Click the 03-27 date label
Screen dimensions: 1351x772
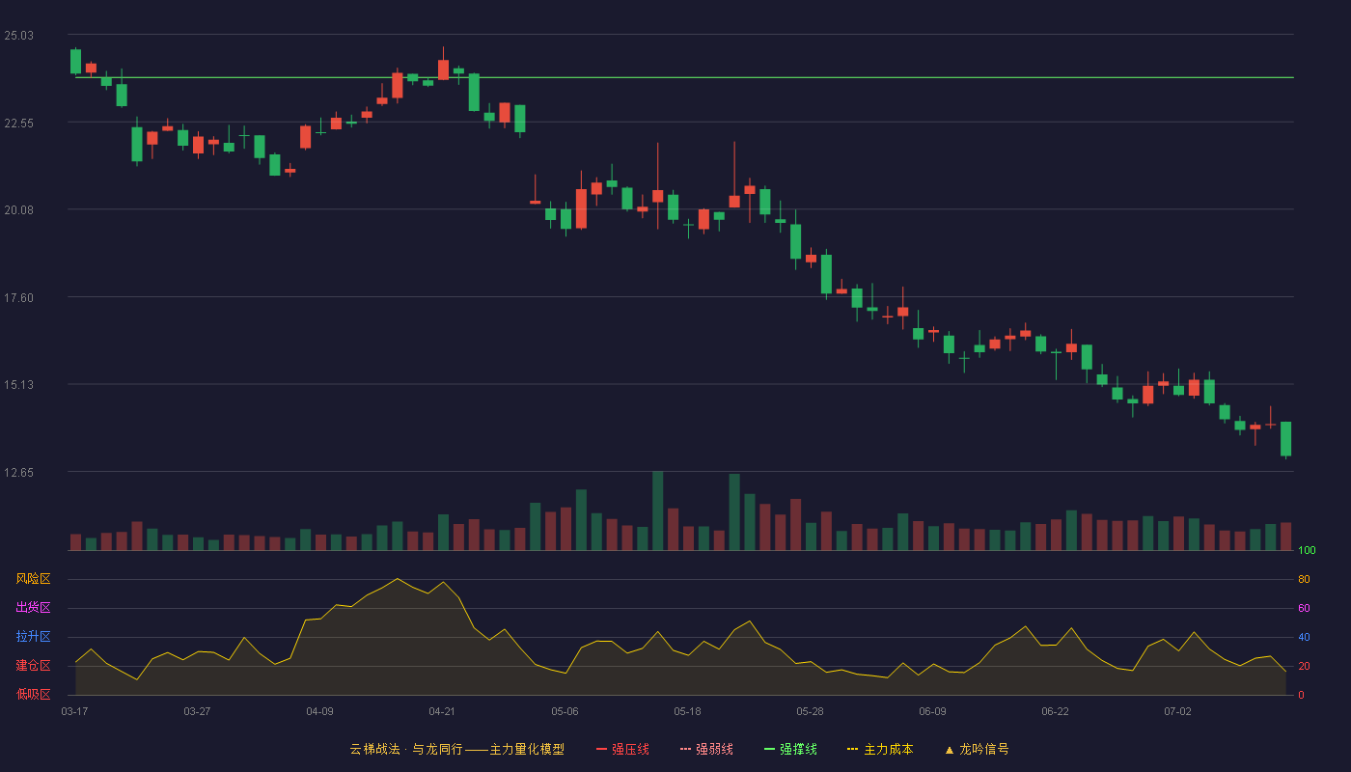197,711
